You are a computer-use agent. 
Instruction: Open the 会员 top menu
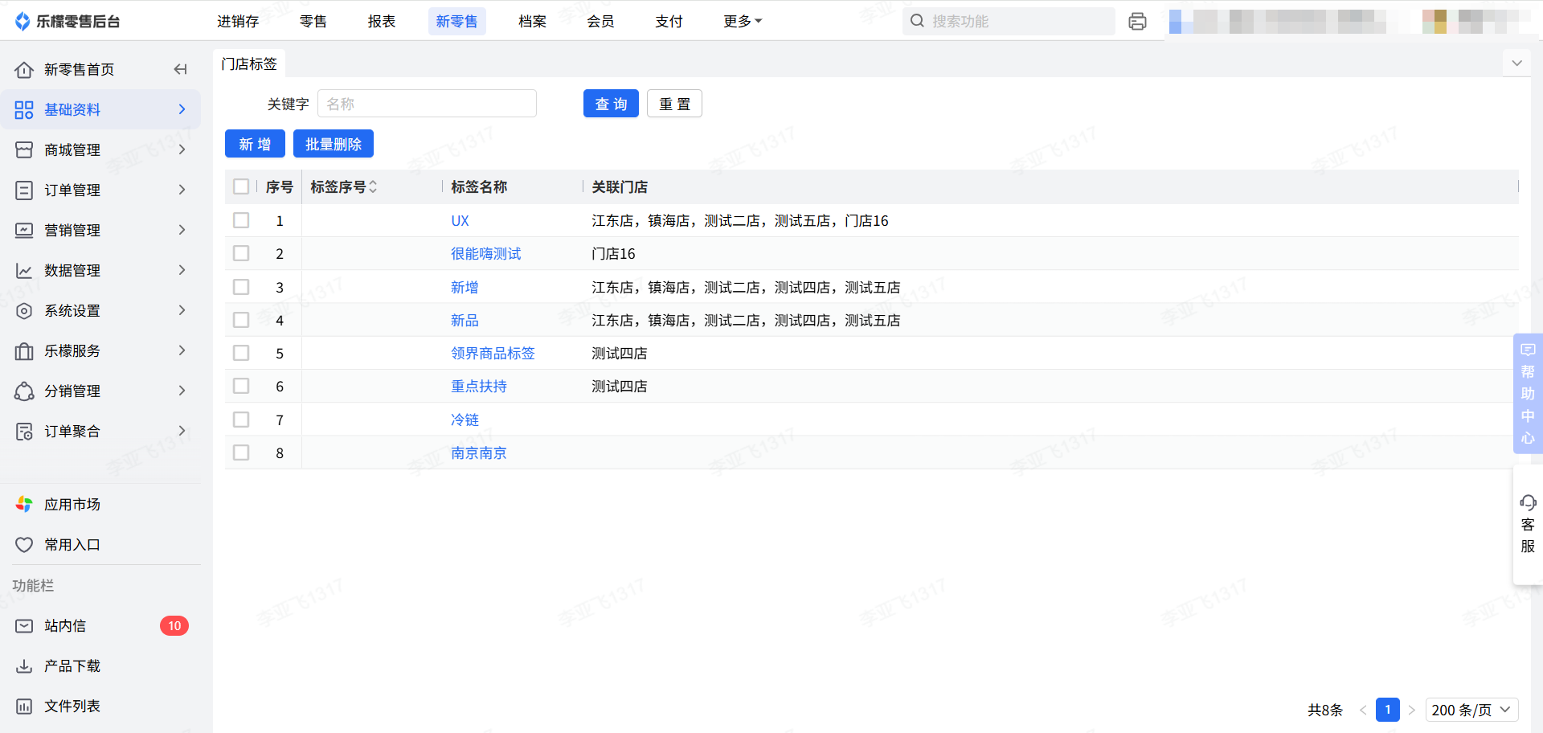pyautogui.click(x=600, y=22)
